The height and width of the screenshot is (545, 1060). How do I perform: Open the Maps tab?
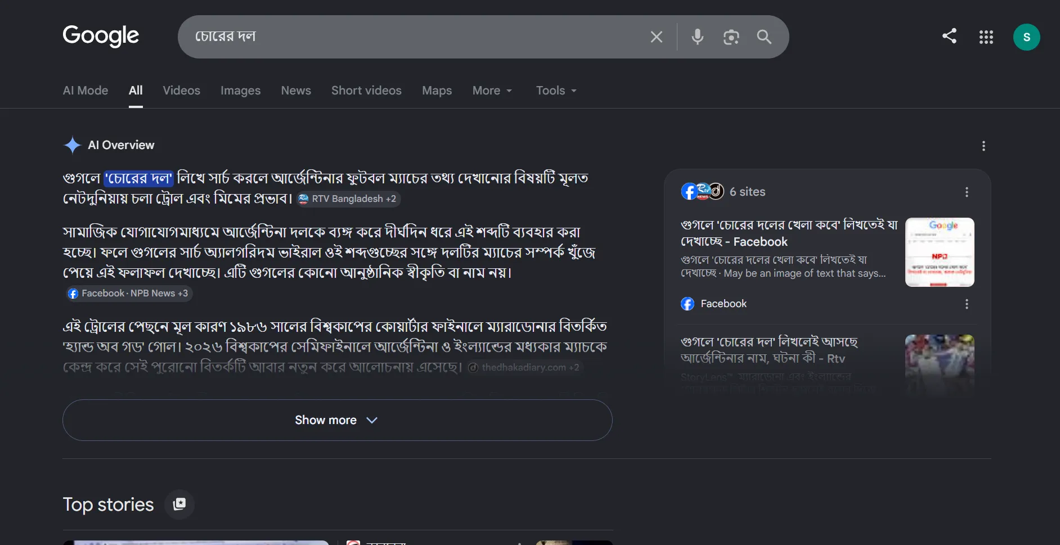[x=437, y=91]
